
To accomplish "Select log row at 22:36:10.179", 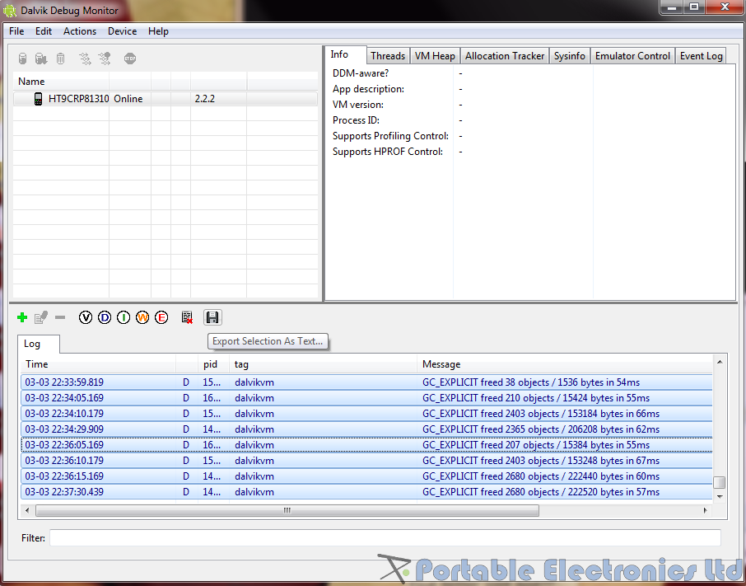I will (366, 461).
